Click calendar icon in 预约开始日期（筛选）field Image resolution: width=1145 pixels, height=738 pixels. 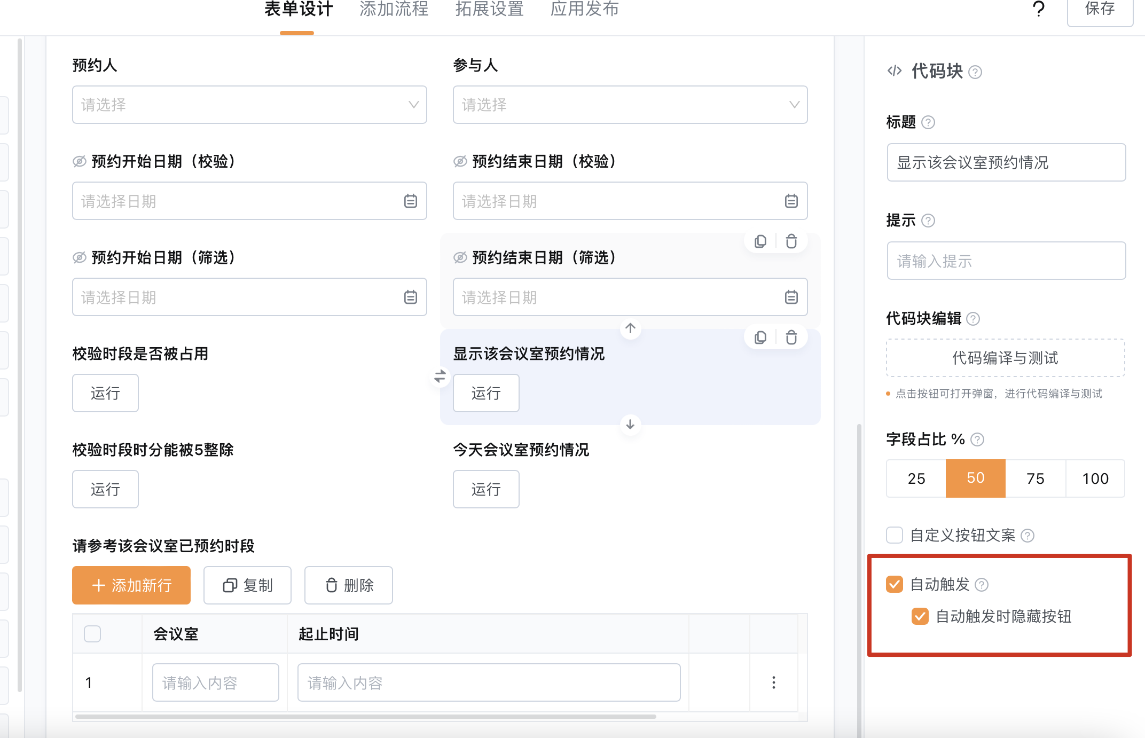pos(411,297)
